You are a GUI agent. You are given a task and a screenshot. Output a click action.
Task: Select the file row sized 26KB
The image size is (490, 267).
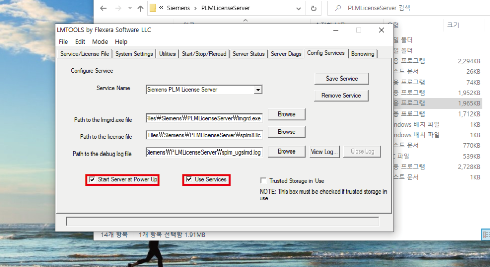pos(437,72)
